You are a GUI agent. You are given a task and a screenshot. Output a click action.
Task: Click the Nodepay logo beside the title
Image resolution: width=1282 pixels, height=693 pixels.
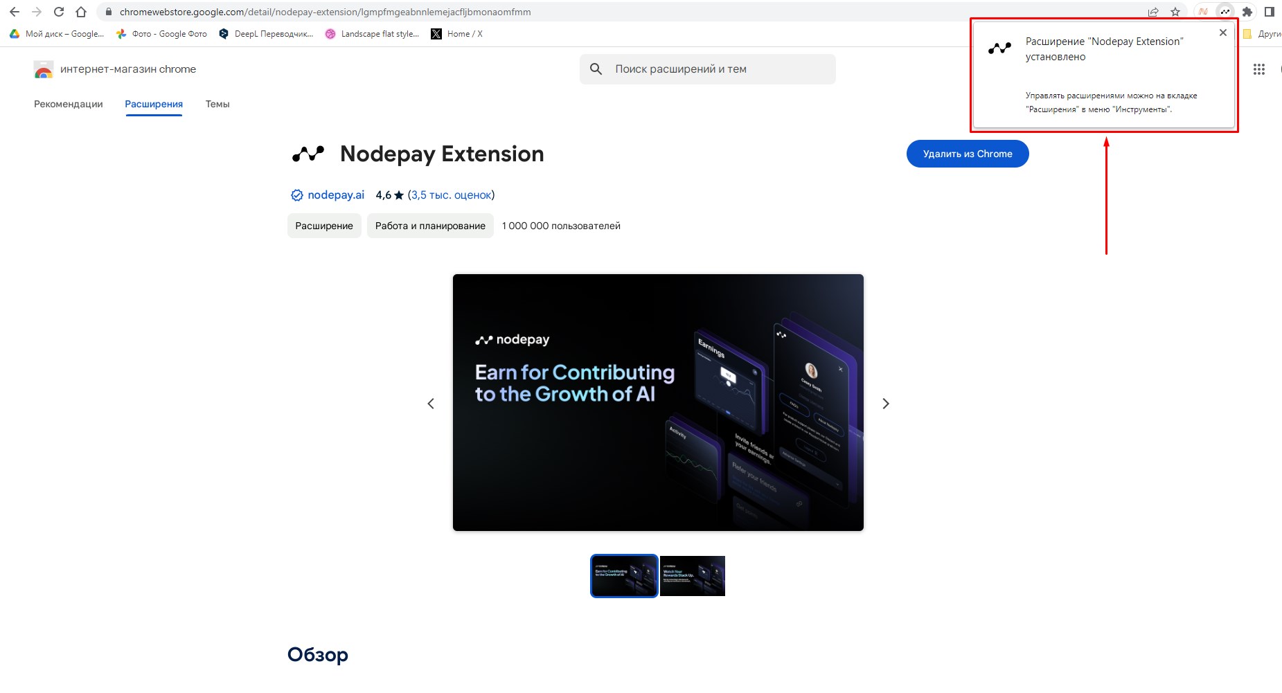coord(308,154)
